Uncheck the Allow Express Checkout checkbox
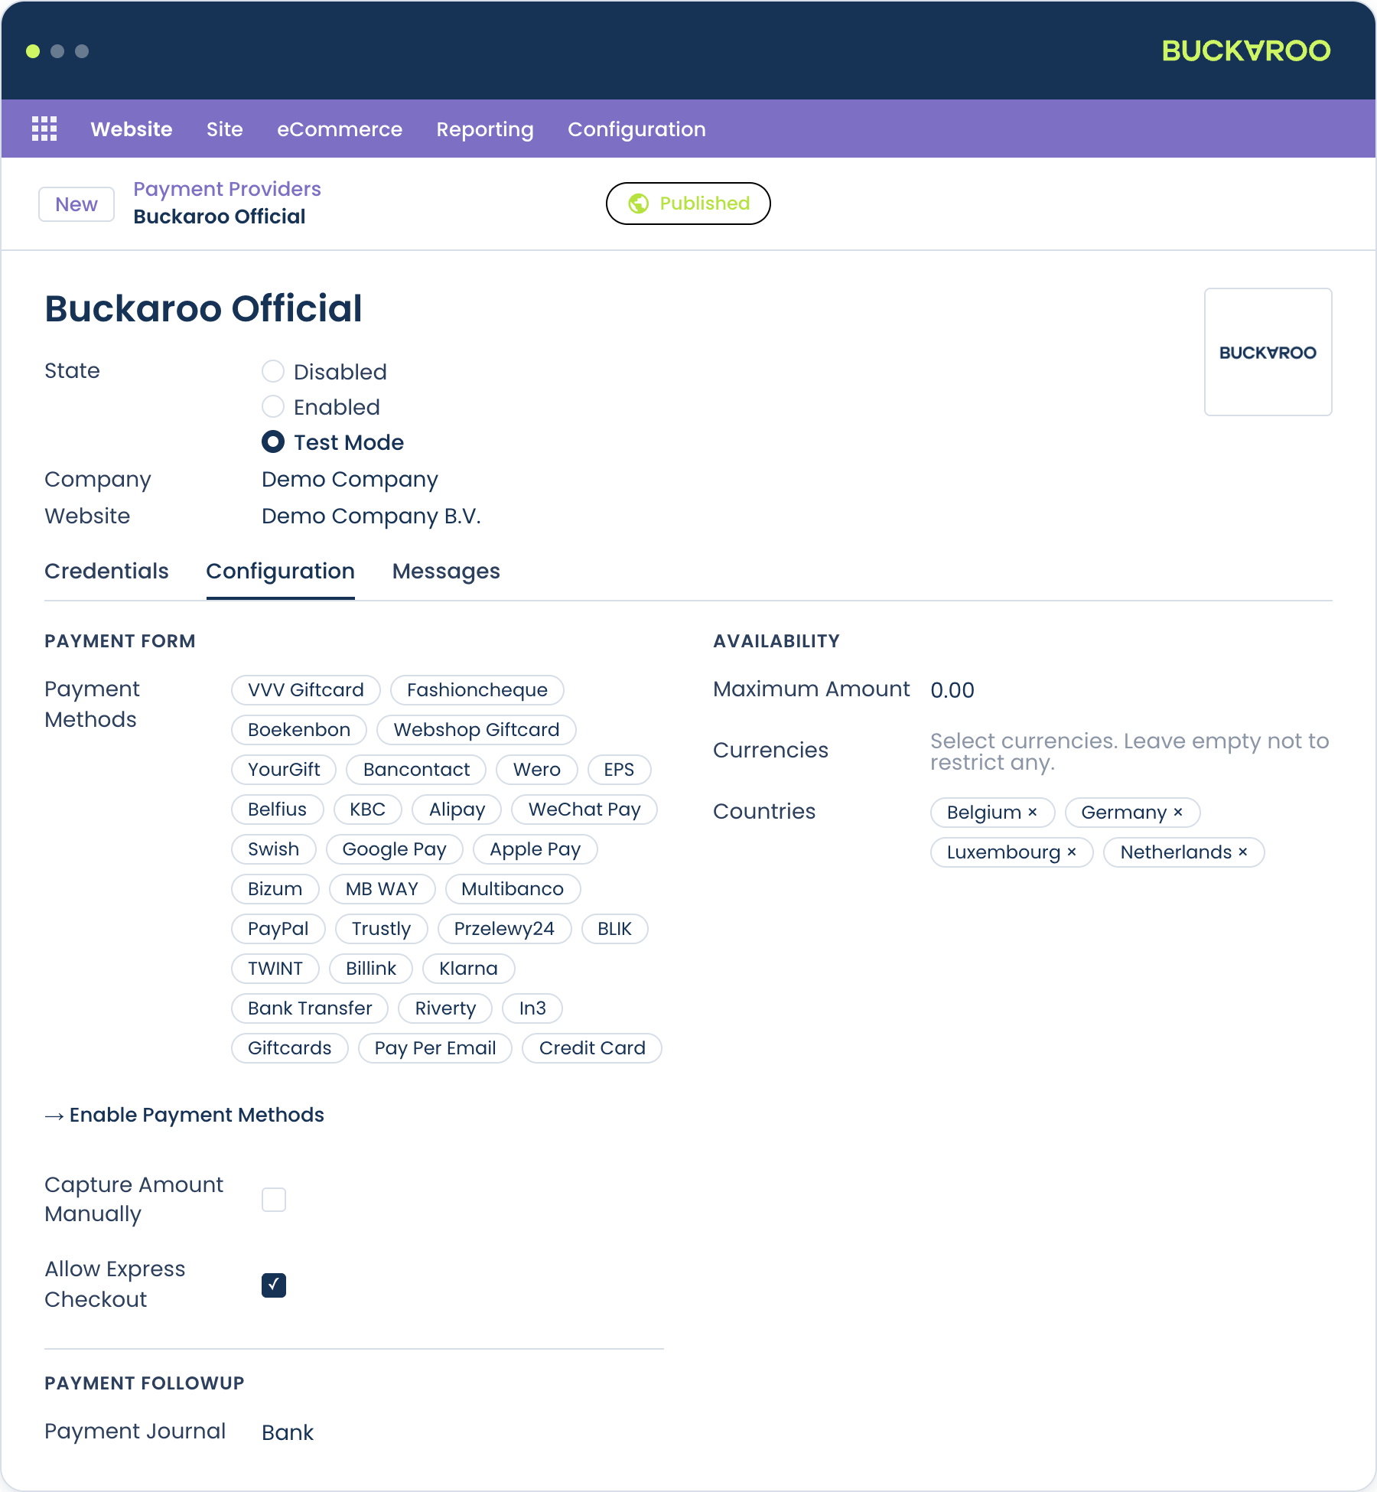The width and height of the screenshot is (1377, 1492). [274, 1285]
